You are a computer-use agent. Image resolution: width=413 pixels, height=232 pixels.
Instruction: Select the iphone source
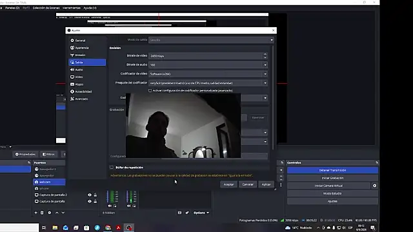click(x=49, y=188)
